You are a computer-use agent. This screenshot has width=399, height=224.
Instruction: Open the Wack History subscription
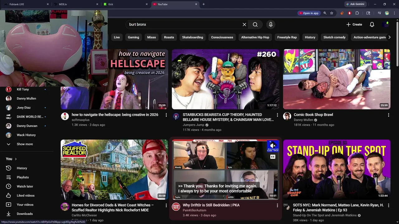[x=27, y=135]
